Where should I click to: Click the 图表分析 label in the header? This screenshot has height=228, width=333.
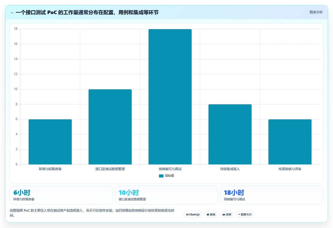tap(316, 12)
